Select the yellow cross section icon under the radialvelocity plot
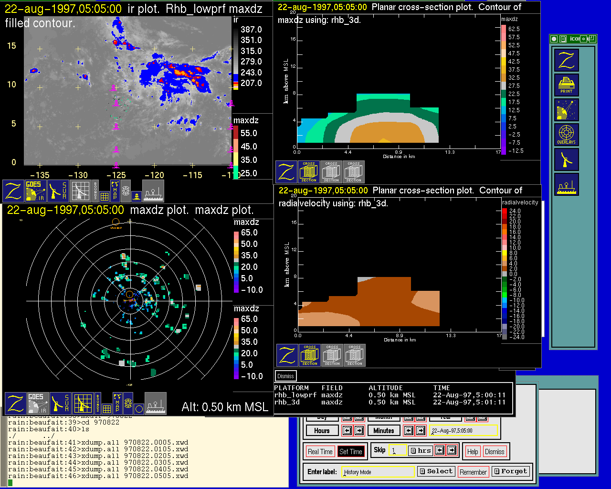This screenshot has height=489, width=611. (x=309, y=356)
